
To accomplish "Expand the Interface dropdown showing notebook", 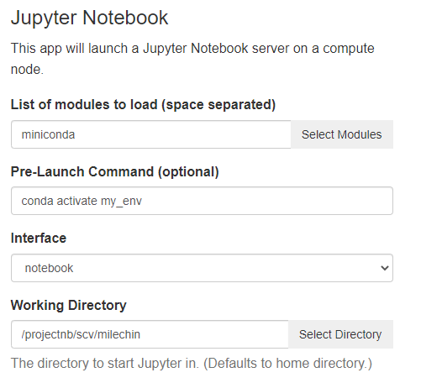I will click(202, 268).
